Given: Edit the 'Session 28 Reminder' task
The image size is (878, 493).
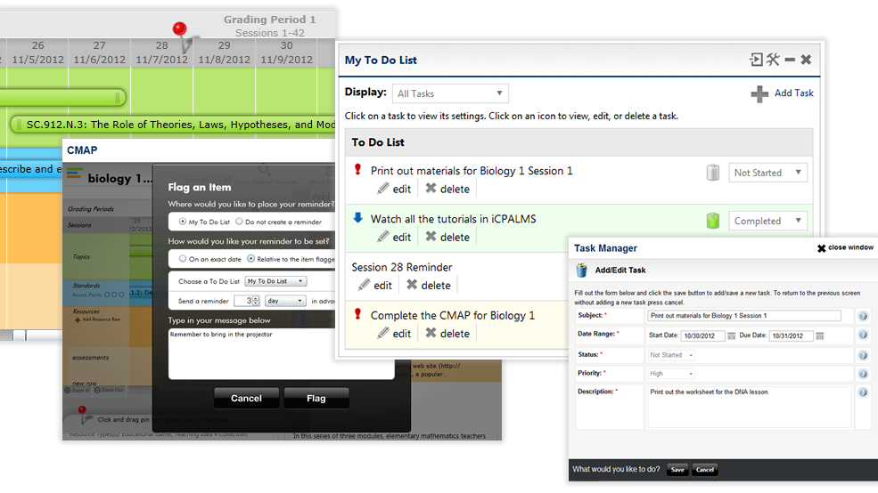Looking at the screenshot, I should [x=375, y=286].
